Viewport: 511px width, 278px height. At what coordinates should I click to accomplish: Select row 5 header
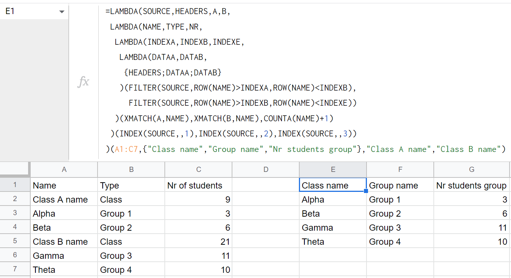coord(15,241)
